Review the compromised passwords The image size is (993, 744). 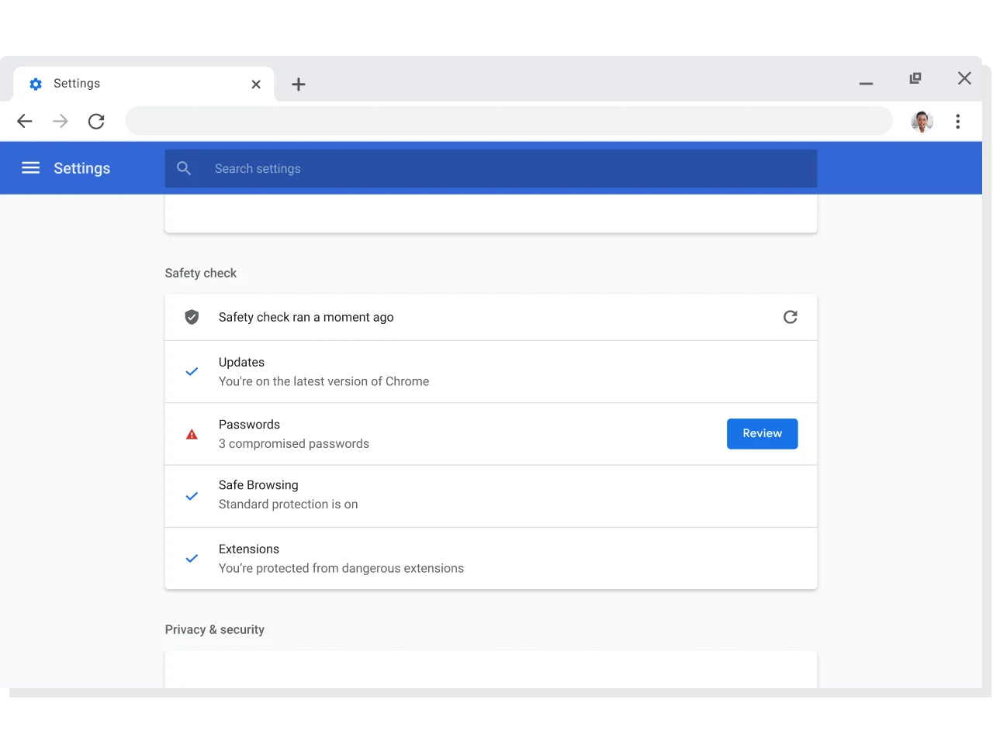tap(762, 434)
